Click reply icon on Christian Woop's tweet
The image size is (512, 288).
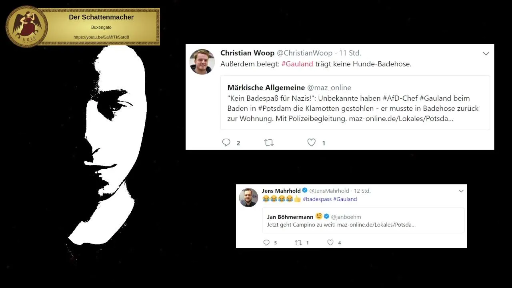(226, 142)
